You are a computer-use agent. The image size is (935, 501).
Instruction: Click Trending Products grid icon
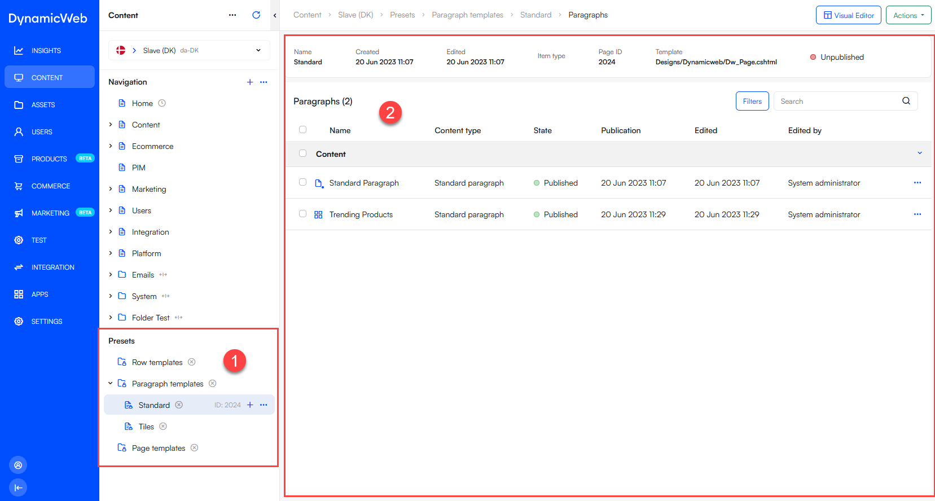click(x=318, y=215)
